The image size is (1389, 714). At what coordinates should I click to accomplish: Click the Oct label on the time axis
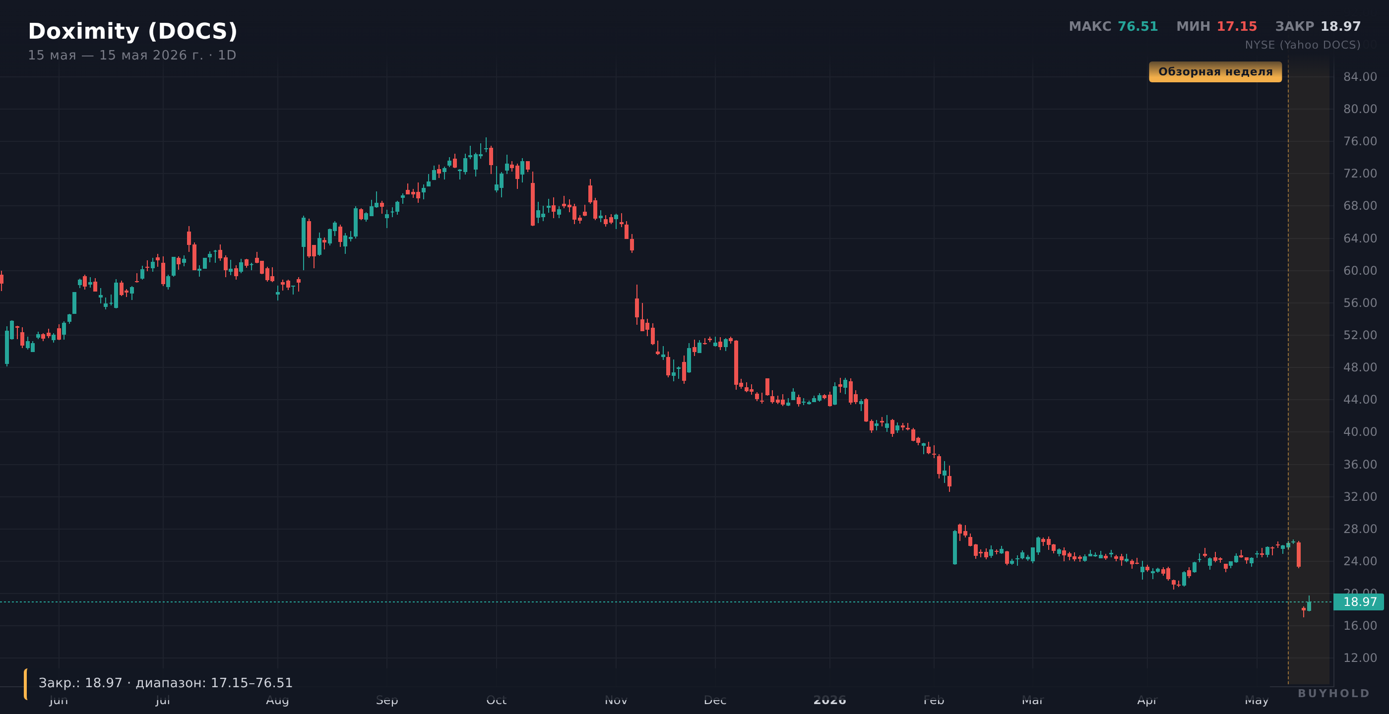click(x=497, y=700)
